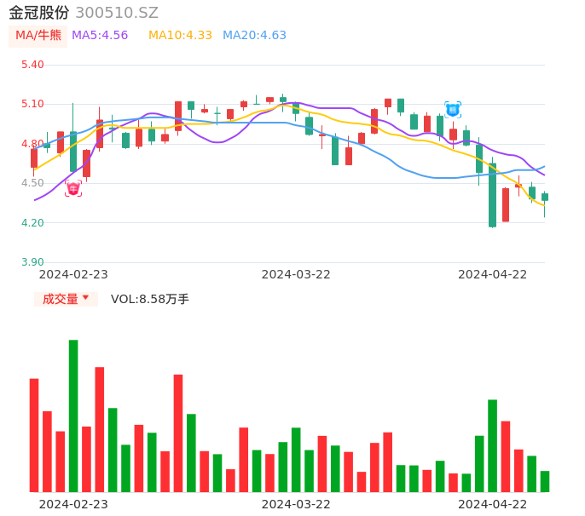Click the 金冠股份 stock name title
The image size is (585, 516).
click(39, 13)
